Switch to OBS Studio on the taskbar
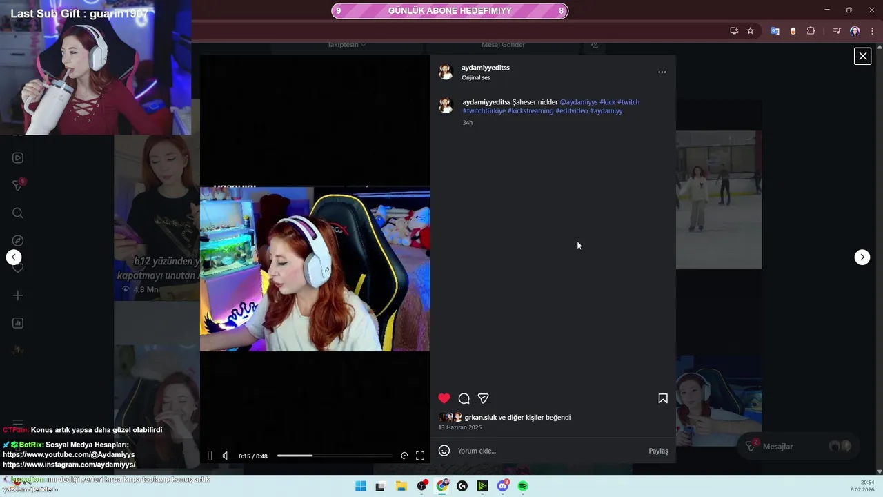The height and width of the screenshot is (497, 883). (422, 487)
